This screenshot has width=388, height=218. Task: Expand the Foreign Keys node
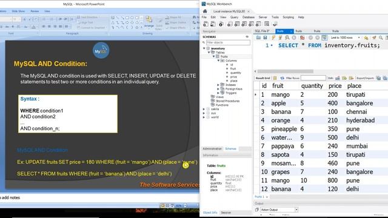tap(218, 89)
